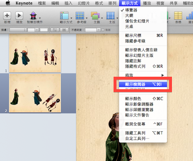Choose 自定工具列 customize toolbar

tap(143, 138)
